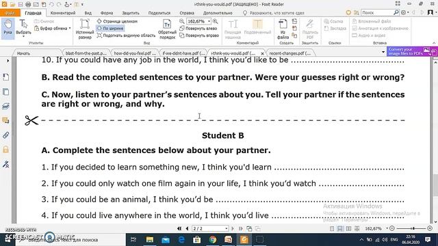This screenshot has height=246, width=438.
Task: Insert Вложенный файл attachment
Action: pyautogui.click(x=372, y=21)
